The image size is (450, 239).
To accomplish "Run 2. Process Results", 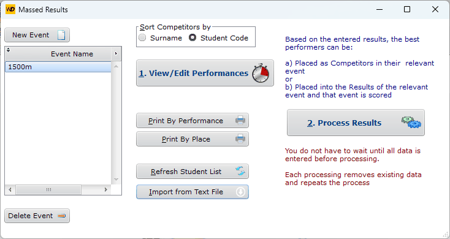I will click(x=356, y=123).
